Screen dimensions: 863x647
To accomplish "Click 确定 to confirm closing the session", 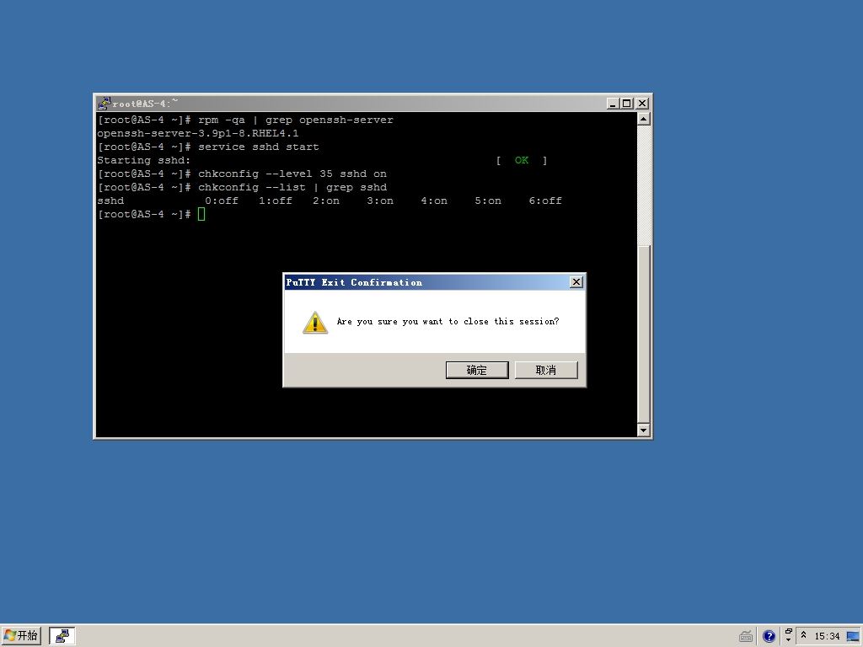I will tap(477, 370).
